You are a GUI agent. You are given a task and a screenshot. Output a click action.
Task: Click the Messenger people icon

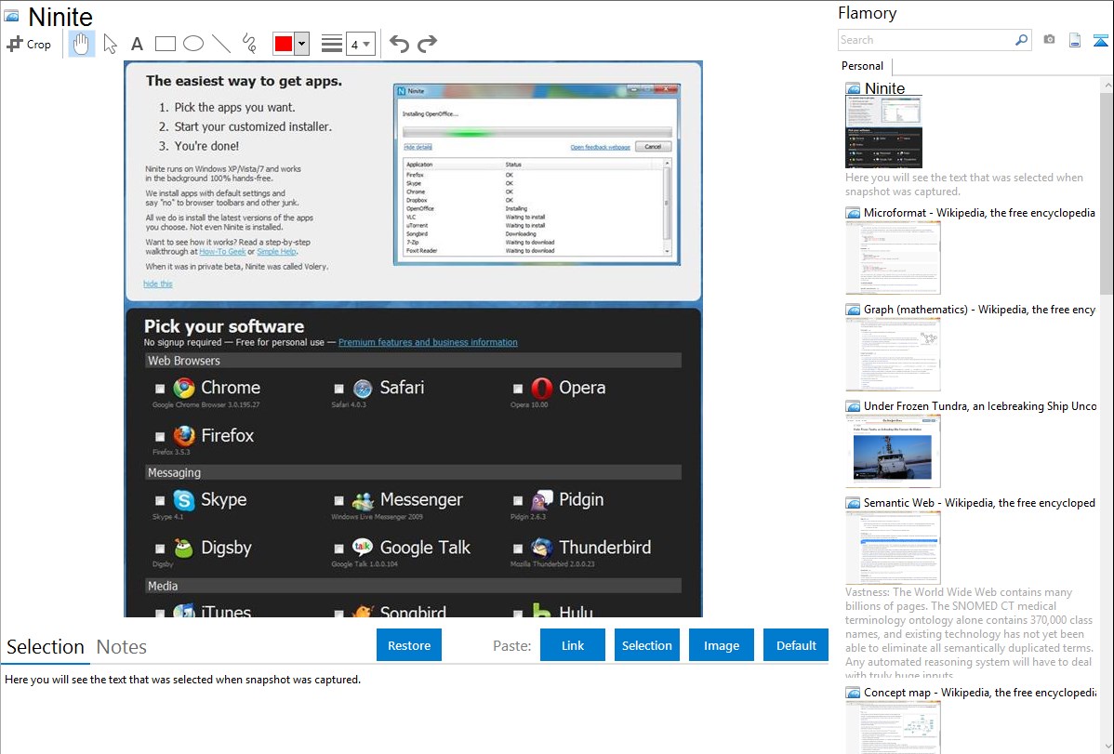[363, 500]
